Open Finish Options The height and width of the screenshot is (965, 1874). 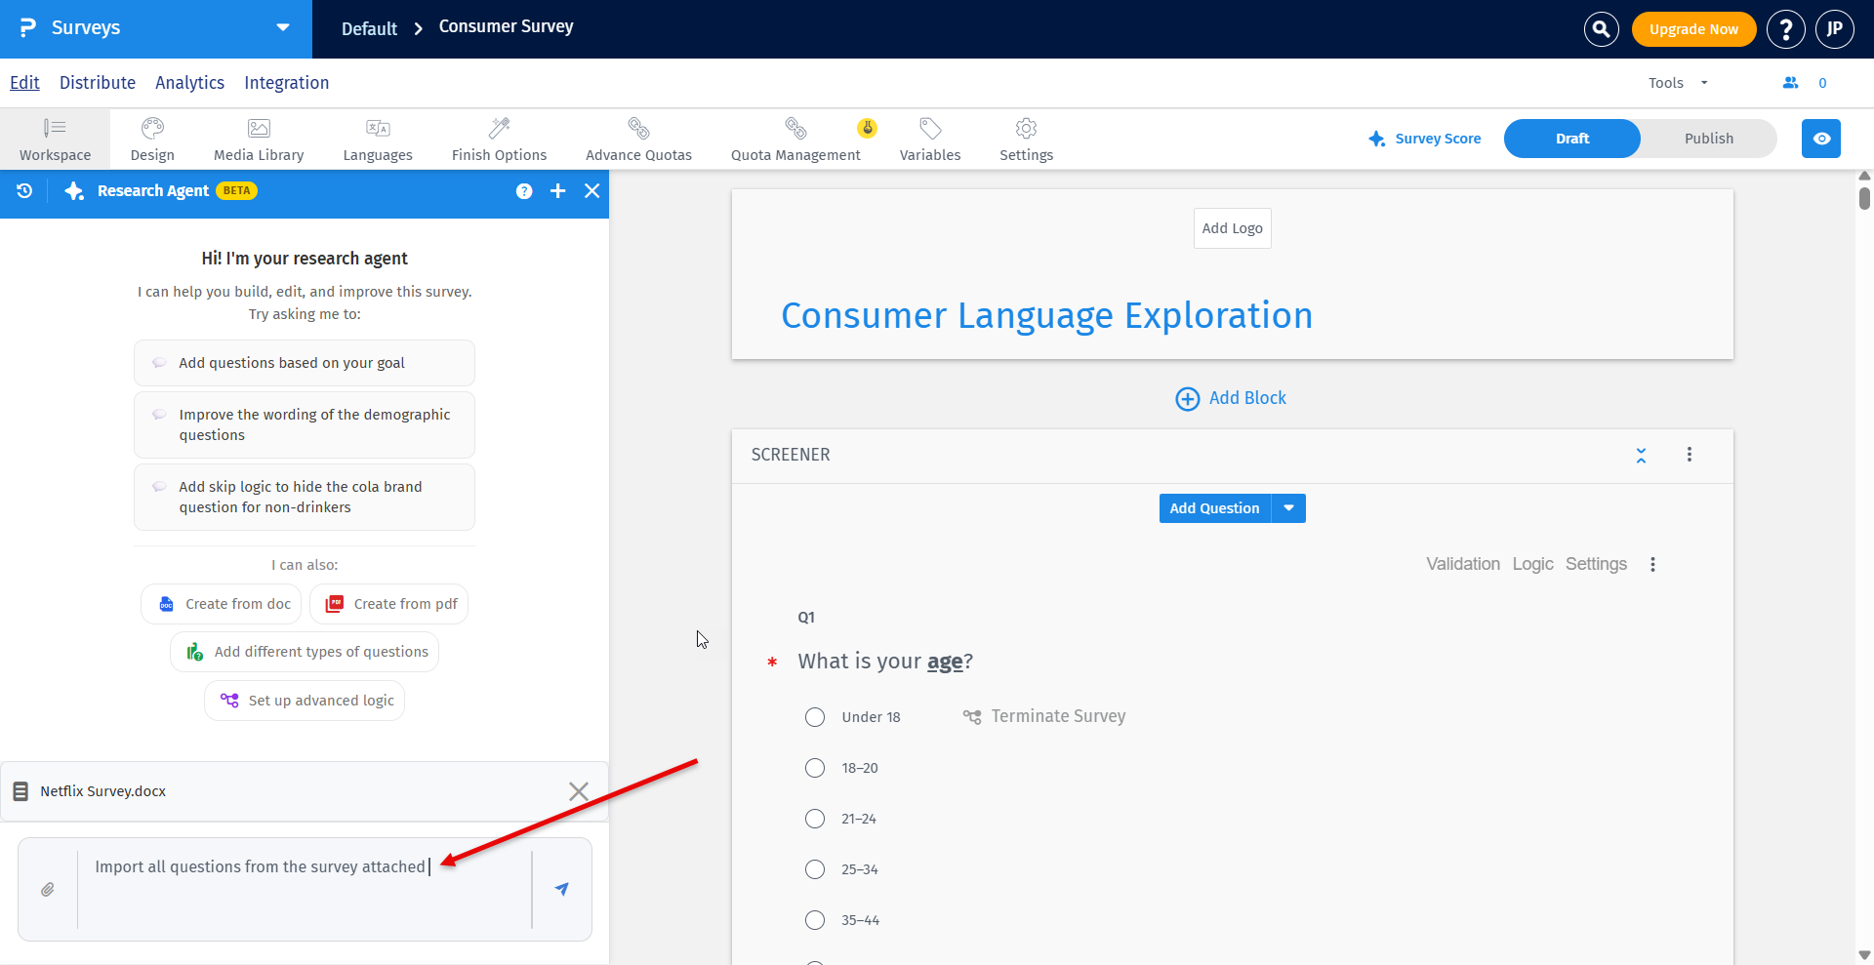click(499, 140)
